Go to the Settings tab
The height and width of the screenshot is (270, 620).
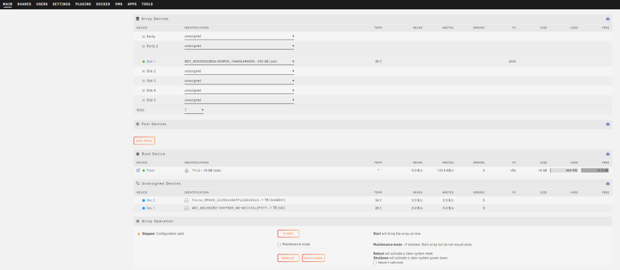click(61, 4)
